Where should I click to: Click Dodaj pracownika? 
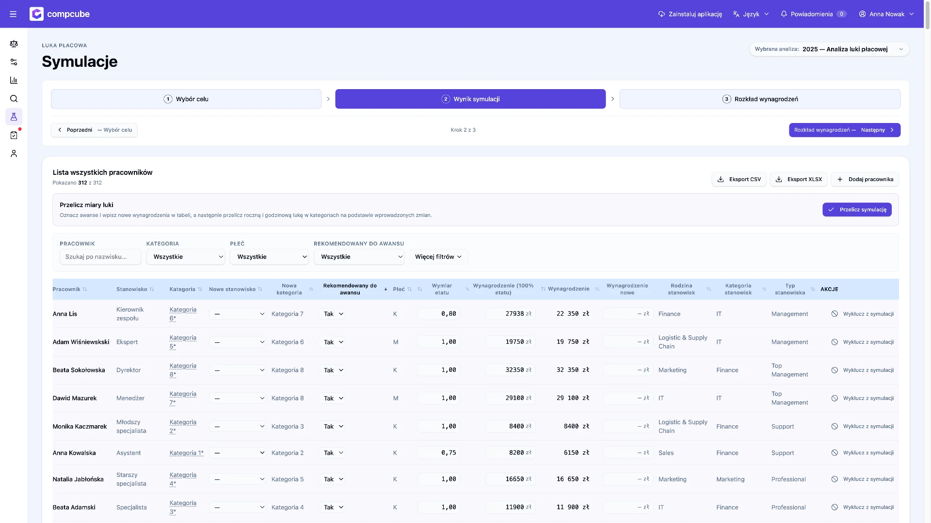coord(865,179)
